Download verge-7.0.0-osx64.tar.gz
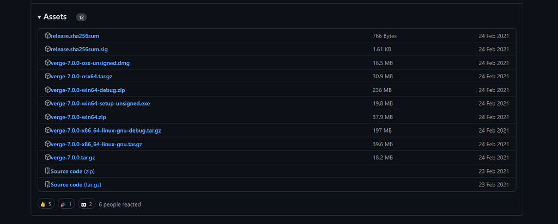Viewport: 558px width, 224px height. 82,76
